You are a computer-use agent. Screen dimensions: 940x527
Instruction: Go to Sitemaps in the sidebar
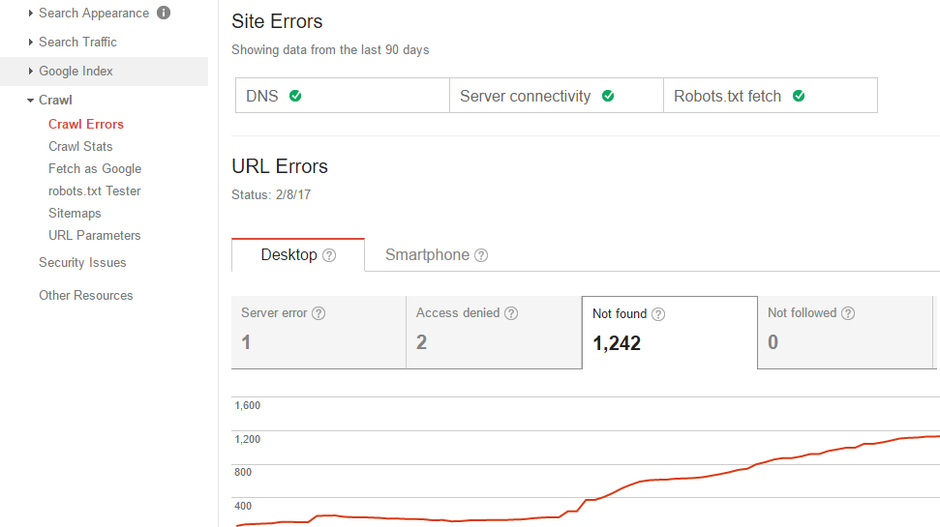75,213
